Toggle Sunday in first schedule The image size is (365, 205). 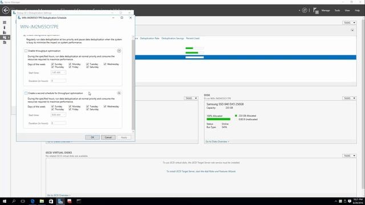52,64
